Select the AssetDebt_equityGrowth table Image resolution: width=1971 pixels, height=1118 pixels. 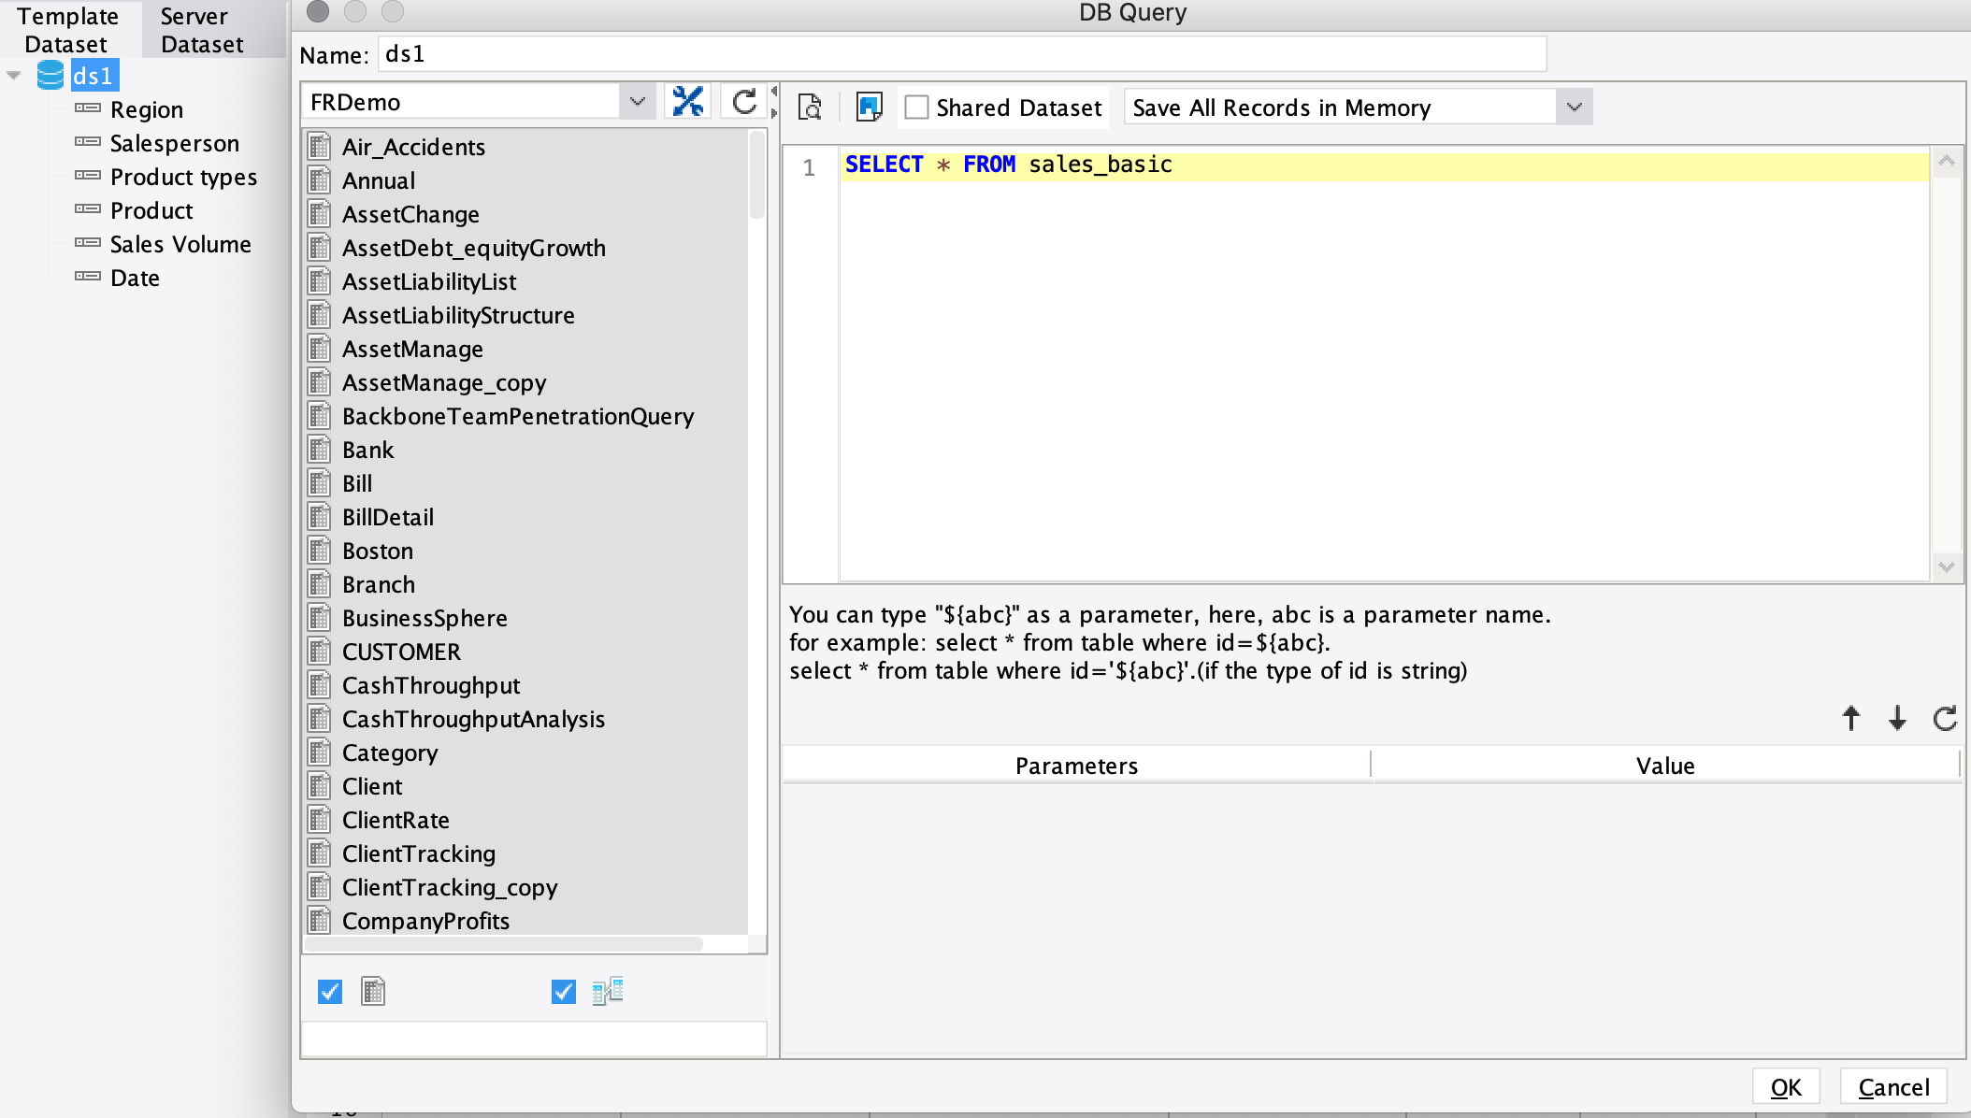(474, 248)
